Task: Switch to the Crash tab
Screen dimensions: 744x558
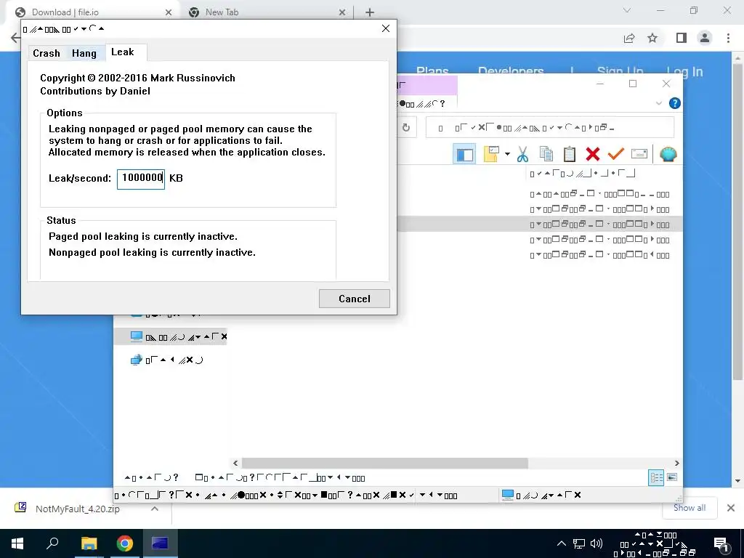Action: tap(46, 53)
